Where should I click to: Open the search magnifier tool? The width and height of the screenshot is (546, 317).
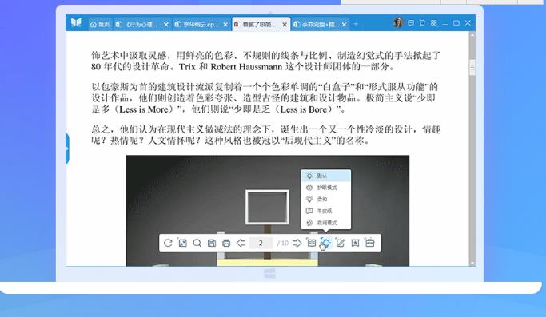click(x=197, y=243)
